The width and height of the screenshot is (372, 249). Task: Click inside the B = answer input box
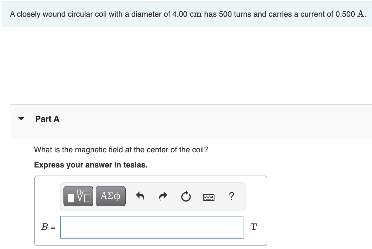click(152, 227)
